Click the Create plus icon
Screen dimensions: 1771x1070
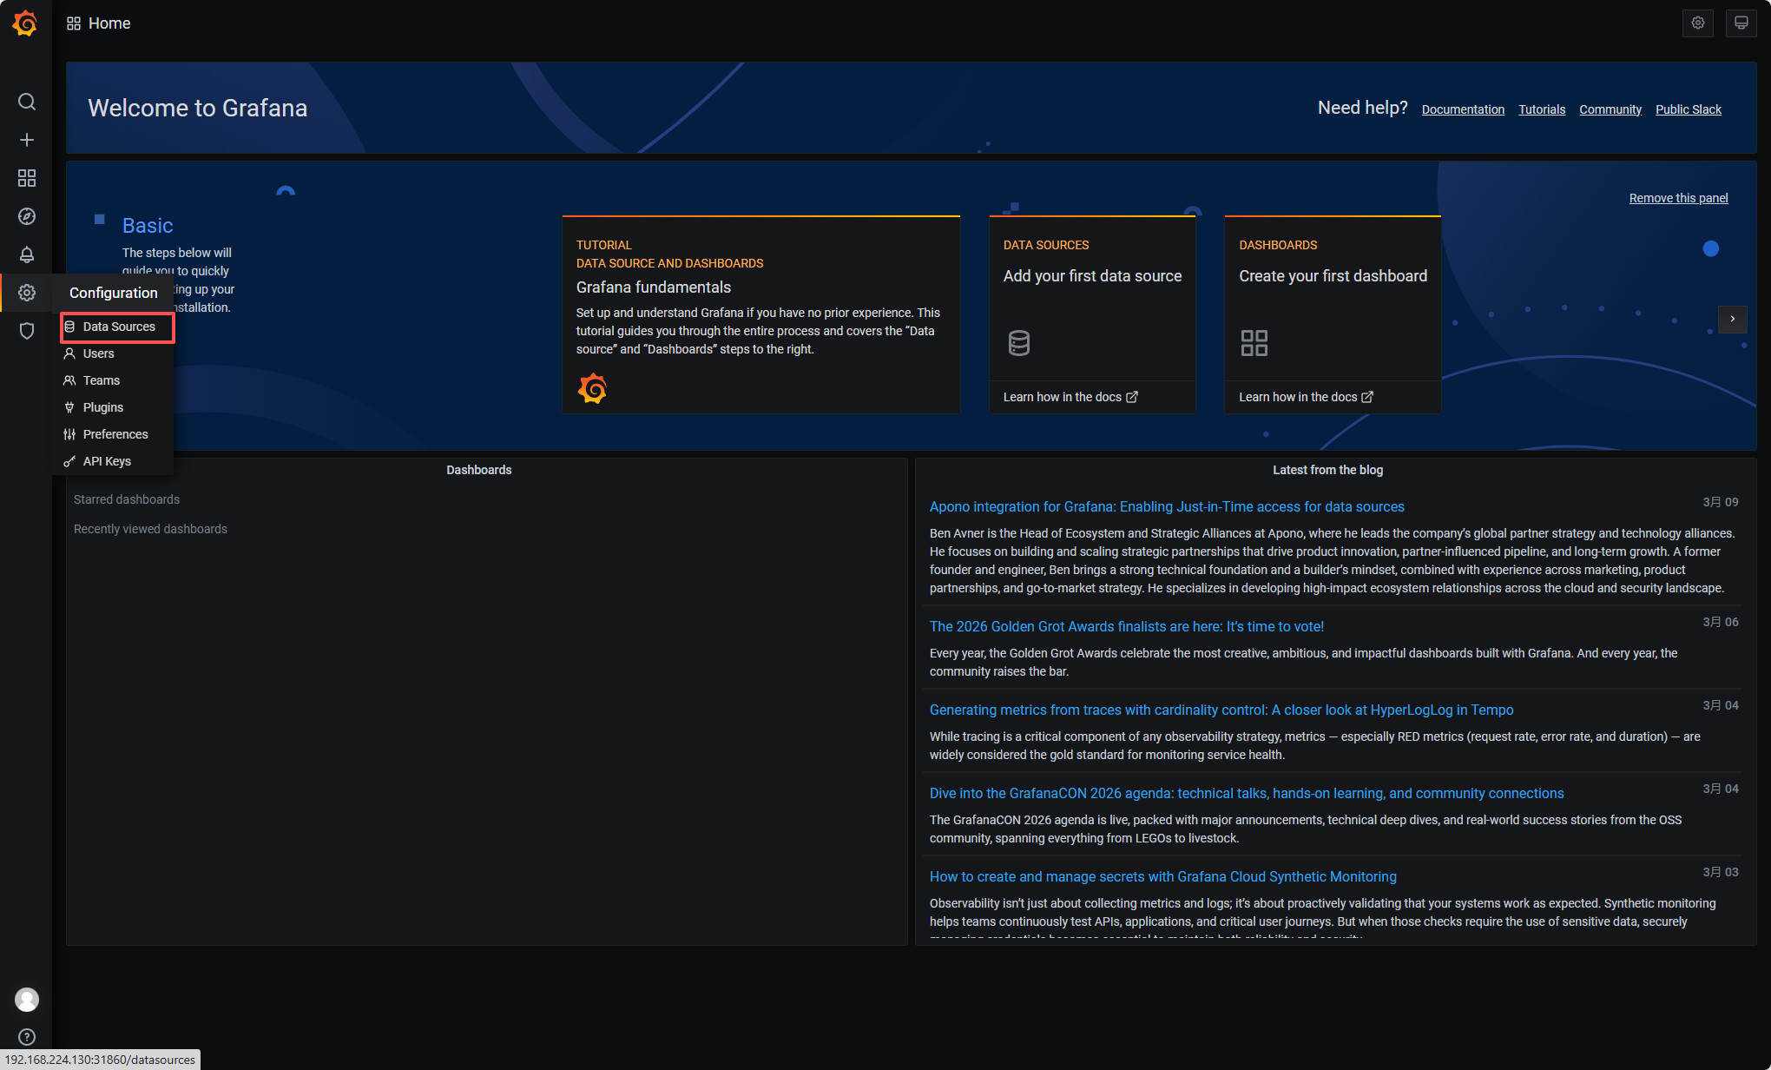[x=27, y=140]
